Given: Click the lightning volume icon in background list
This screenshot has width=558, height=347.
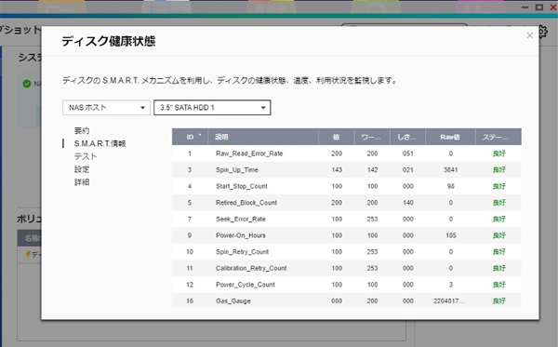Looking at the screenshot, I should [x=28, y=254].
